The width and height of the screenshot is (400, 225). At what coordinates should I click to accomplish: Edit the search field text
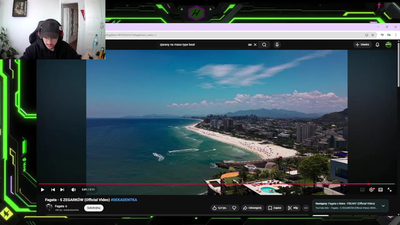[x=202, y=45]
